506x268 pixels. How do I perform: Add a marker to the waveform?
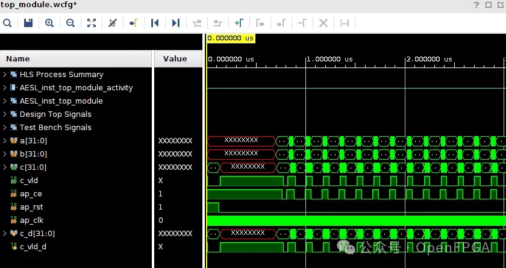(x=239, y=23)
